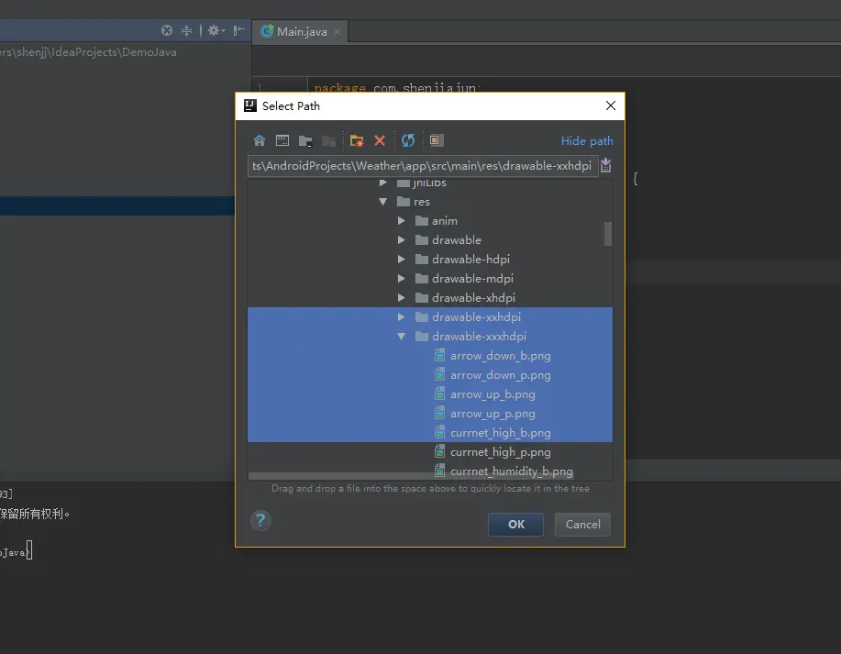Click the horizontal scrollbar of file tree
The height and width of the screenshot is (654, 841).
click(411, 476)
